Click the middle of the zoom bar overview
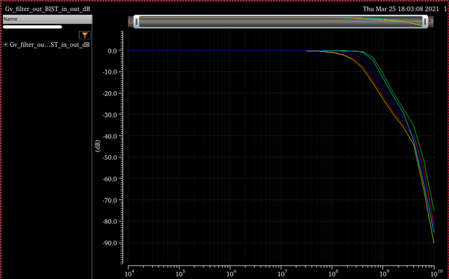 click(x=281, y=22)
